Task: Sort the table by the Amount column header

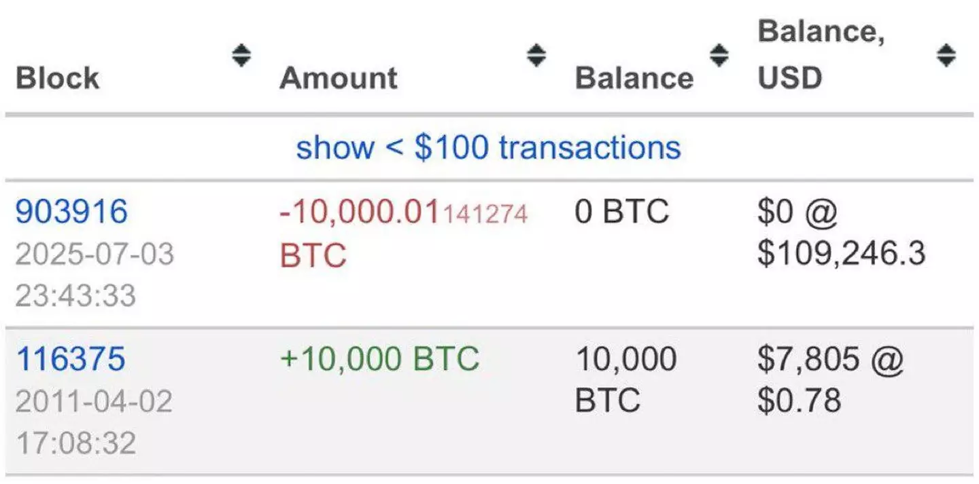Action: pyautogui.click(x=338, y=77)
